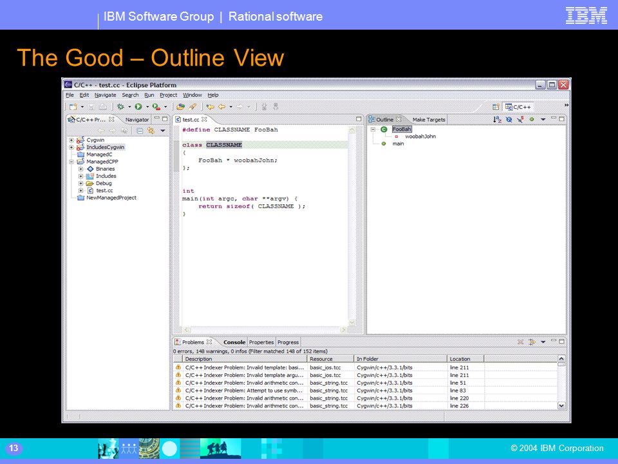The height and width of the screenshot is (464, 618).
Task: Switch to the Progress tab
Action: [288, 342]
